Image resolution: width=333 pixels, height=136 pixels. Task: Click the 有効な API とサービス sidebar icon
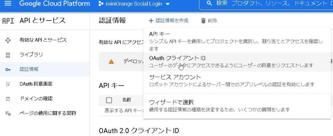click(x=8, y=40)
